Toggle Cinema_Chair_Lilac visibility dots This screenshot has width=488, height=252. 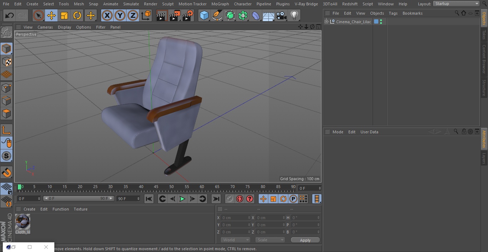click(381, 22)
